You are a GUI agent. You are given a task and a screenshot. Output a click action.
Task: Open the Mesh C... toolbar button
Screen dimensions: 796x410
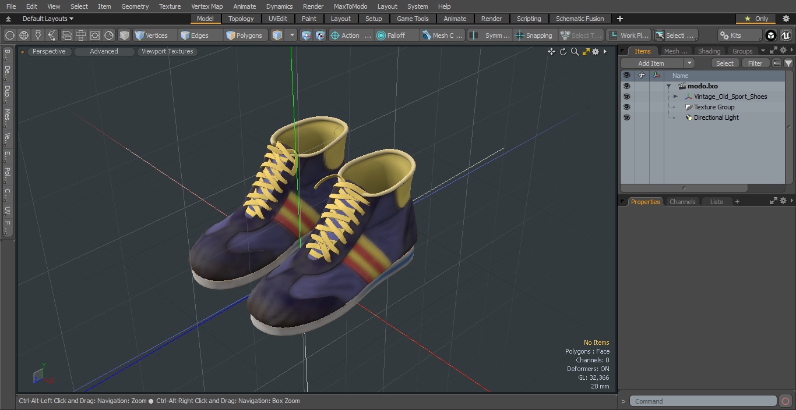coord(443,35)
